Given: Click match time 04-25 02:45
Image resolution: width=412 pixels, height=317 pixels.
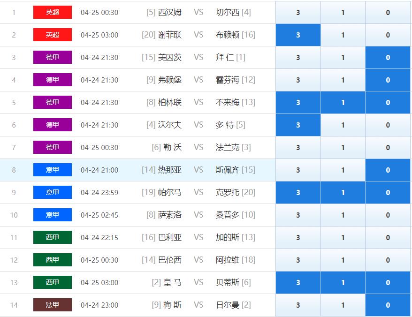Looking at the screenshot, I should click(99, 215).
